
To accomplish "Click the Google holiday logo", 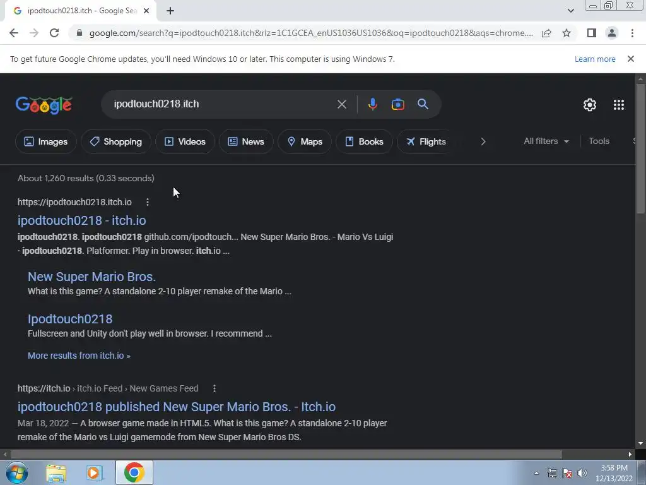I will click(44, 105).
